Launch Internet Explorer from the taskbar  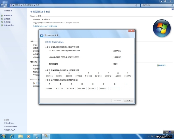(x=12, y=136)
